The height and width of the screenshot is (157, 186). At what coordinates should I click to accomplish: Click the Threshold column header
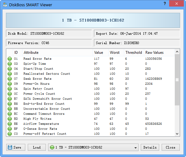(134, 53)
